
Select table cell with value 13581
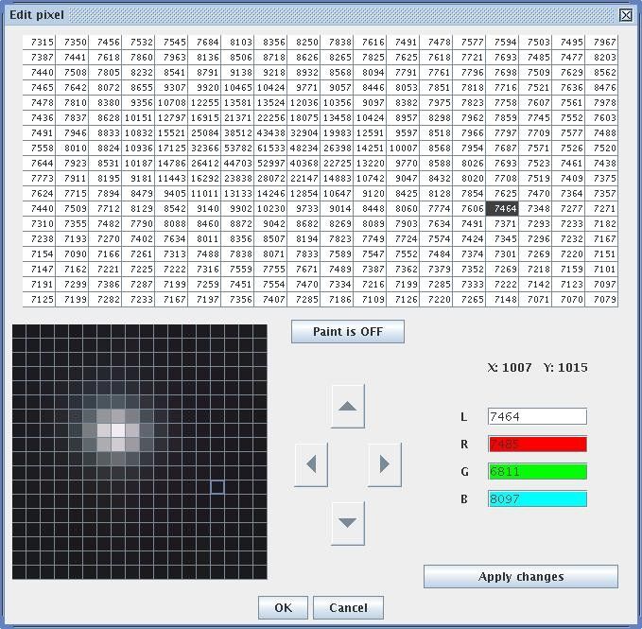(237, 102)
